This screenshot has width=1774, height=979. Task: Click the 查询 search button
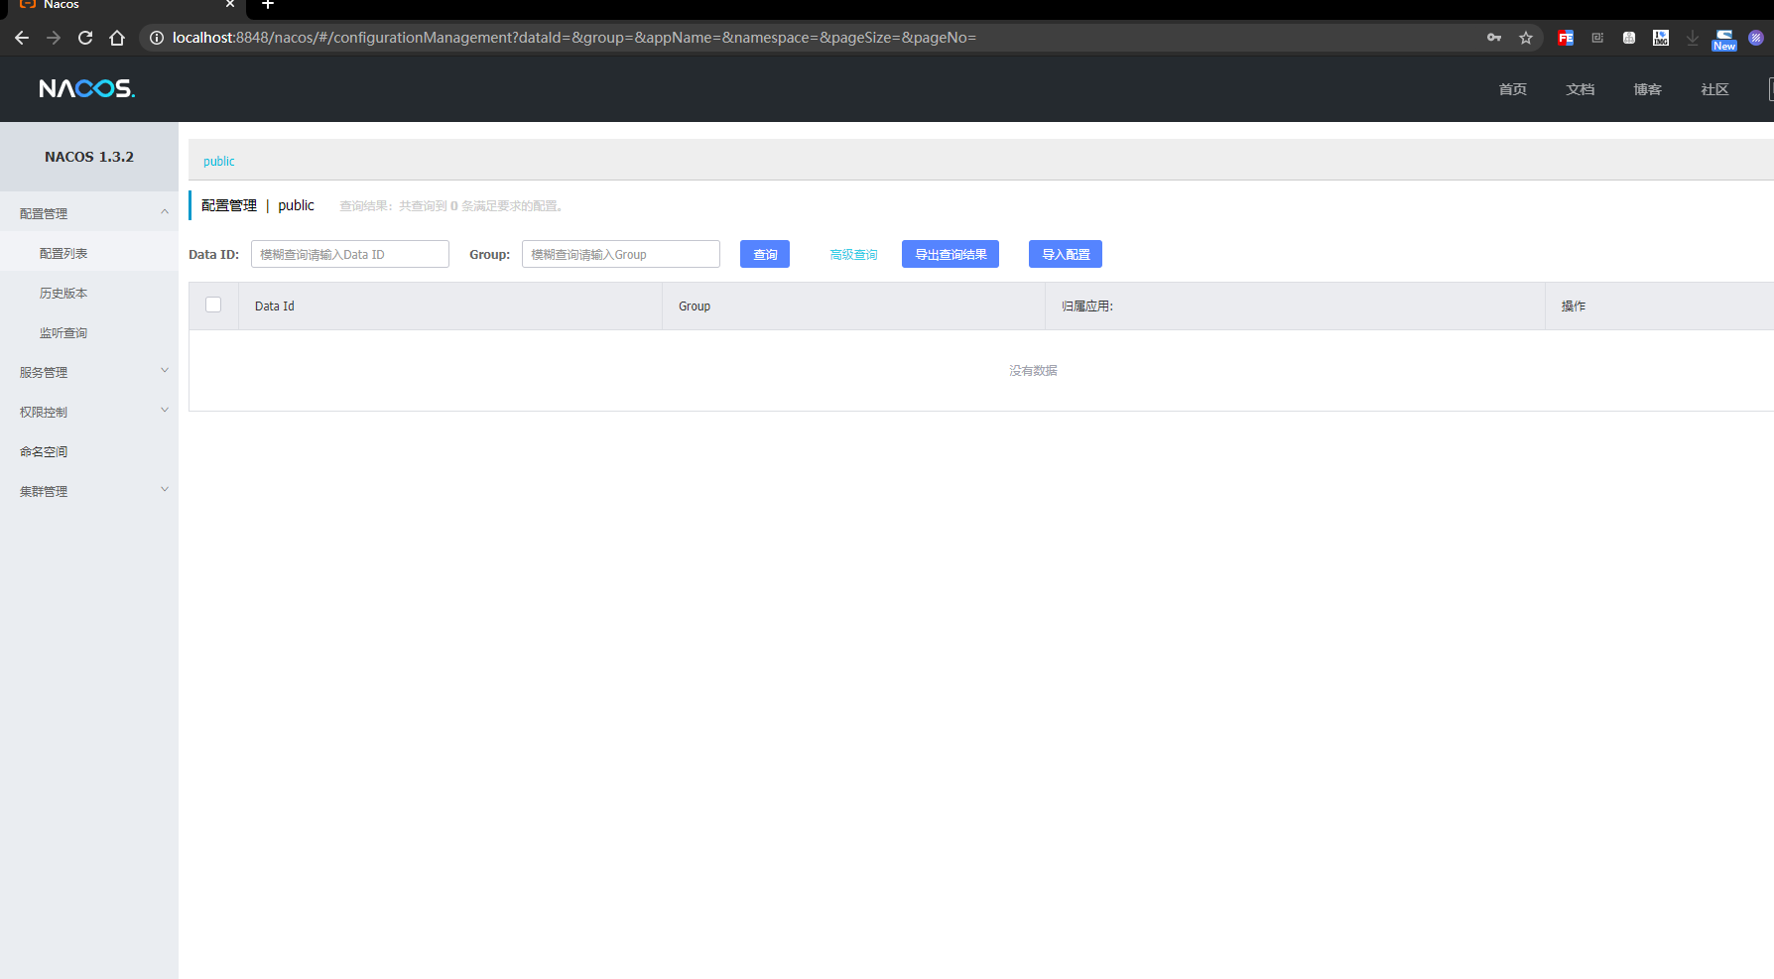coord(765,254)
